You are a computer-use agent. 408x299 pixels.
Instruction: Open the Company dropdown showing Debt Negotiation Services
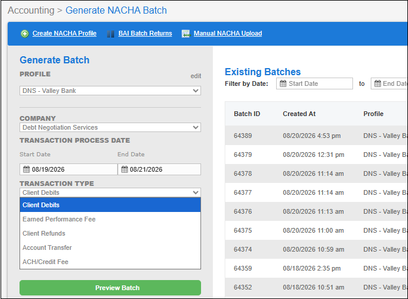coord(110,127)
